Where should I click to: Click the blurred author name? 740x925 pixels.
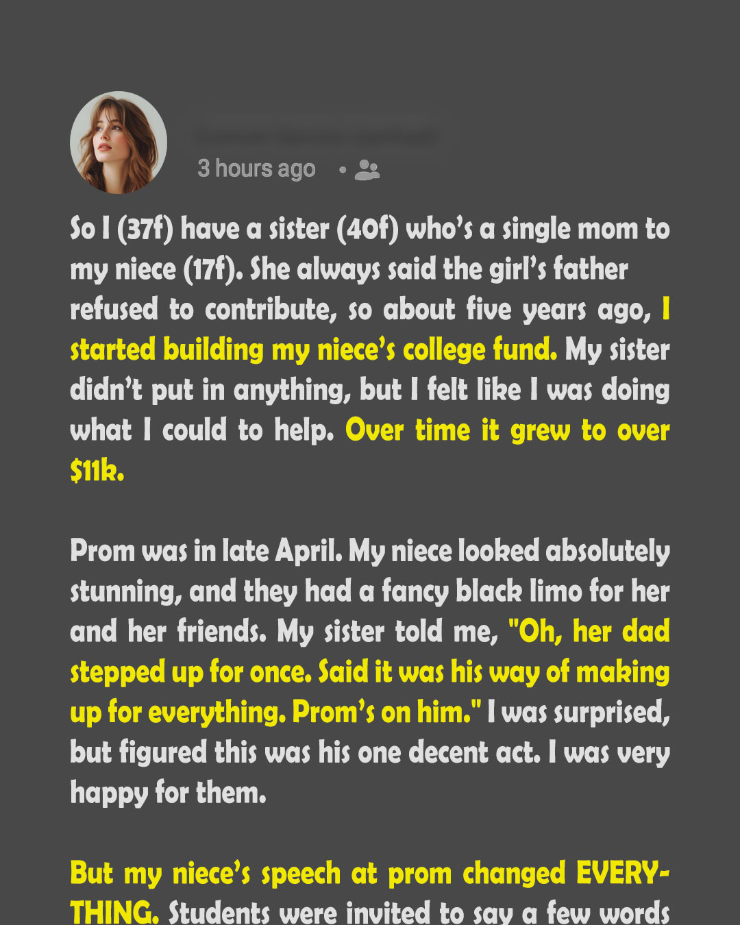click(x=317, y=136)
